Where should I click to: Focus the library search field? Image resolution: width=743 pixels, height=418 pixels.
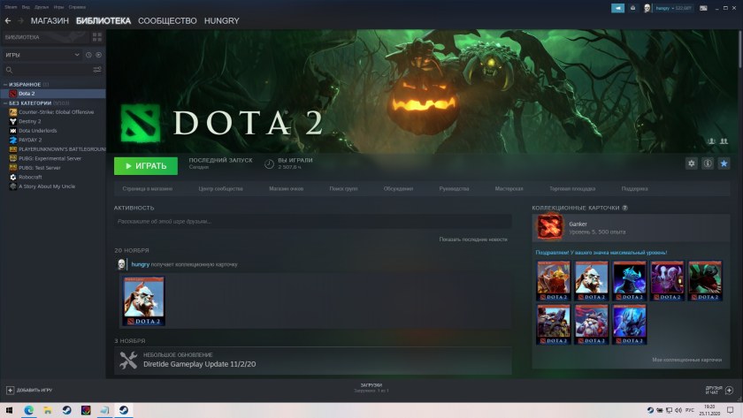pyautogui.click(x=48, y=70)
